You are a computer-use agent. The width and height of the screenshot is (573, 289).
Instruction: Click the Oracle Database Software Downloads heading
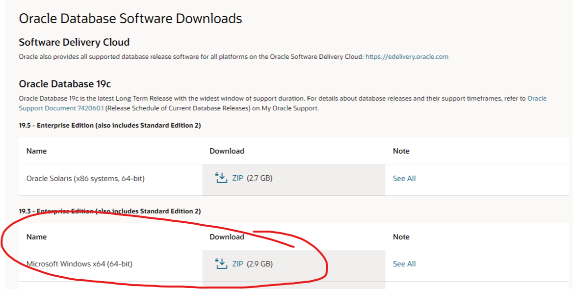tap(130, 18)
